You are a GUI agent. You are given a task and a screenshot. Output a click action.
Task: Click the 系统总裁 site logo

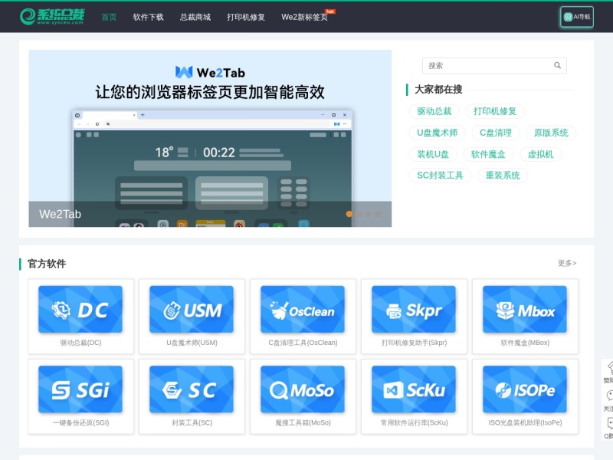click(x=52, y=17)
